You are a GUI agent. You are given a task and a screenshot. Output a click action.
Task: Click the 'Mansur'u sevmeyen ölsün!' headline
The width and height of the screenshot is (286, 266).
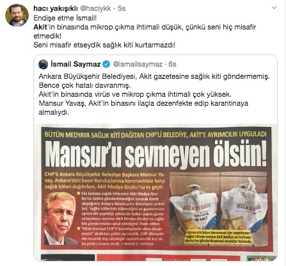point(155,154)
